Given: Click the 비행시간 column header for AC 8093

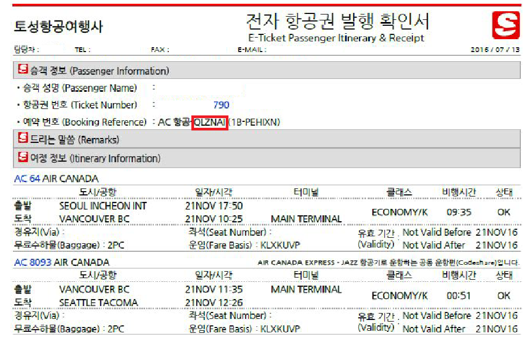Looking at the screenshot, I should coord(459,275).
